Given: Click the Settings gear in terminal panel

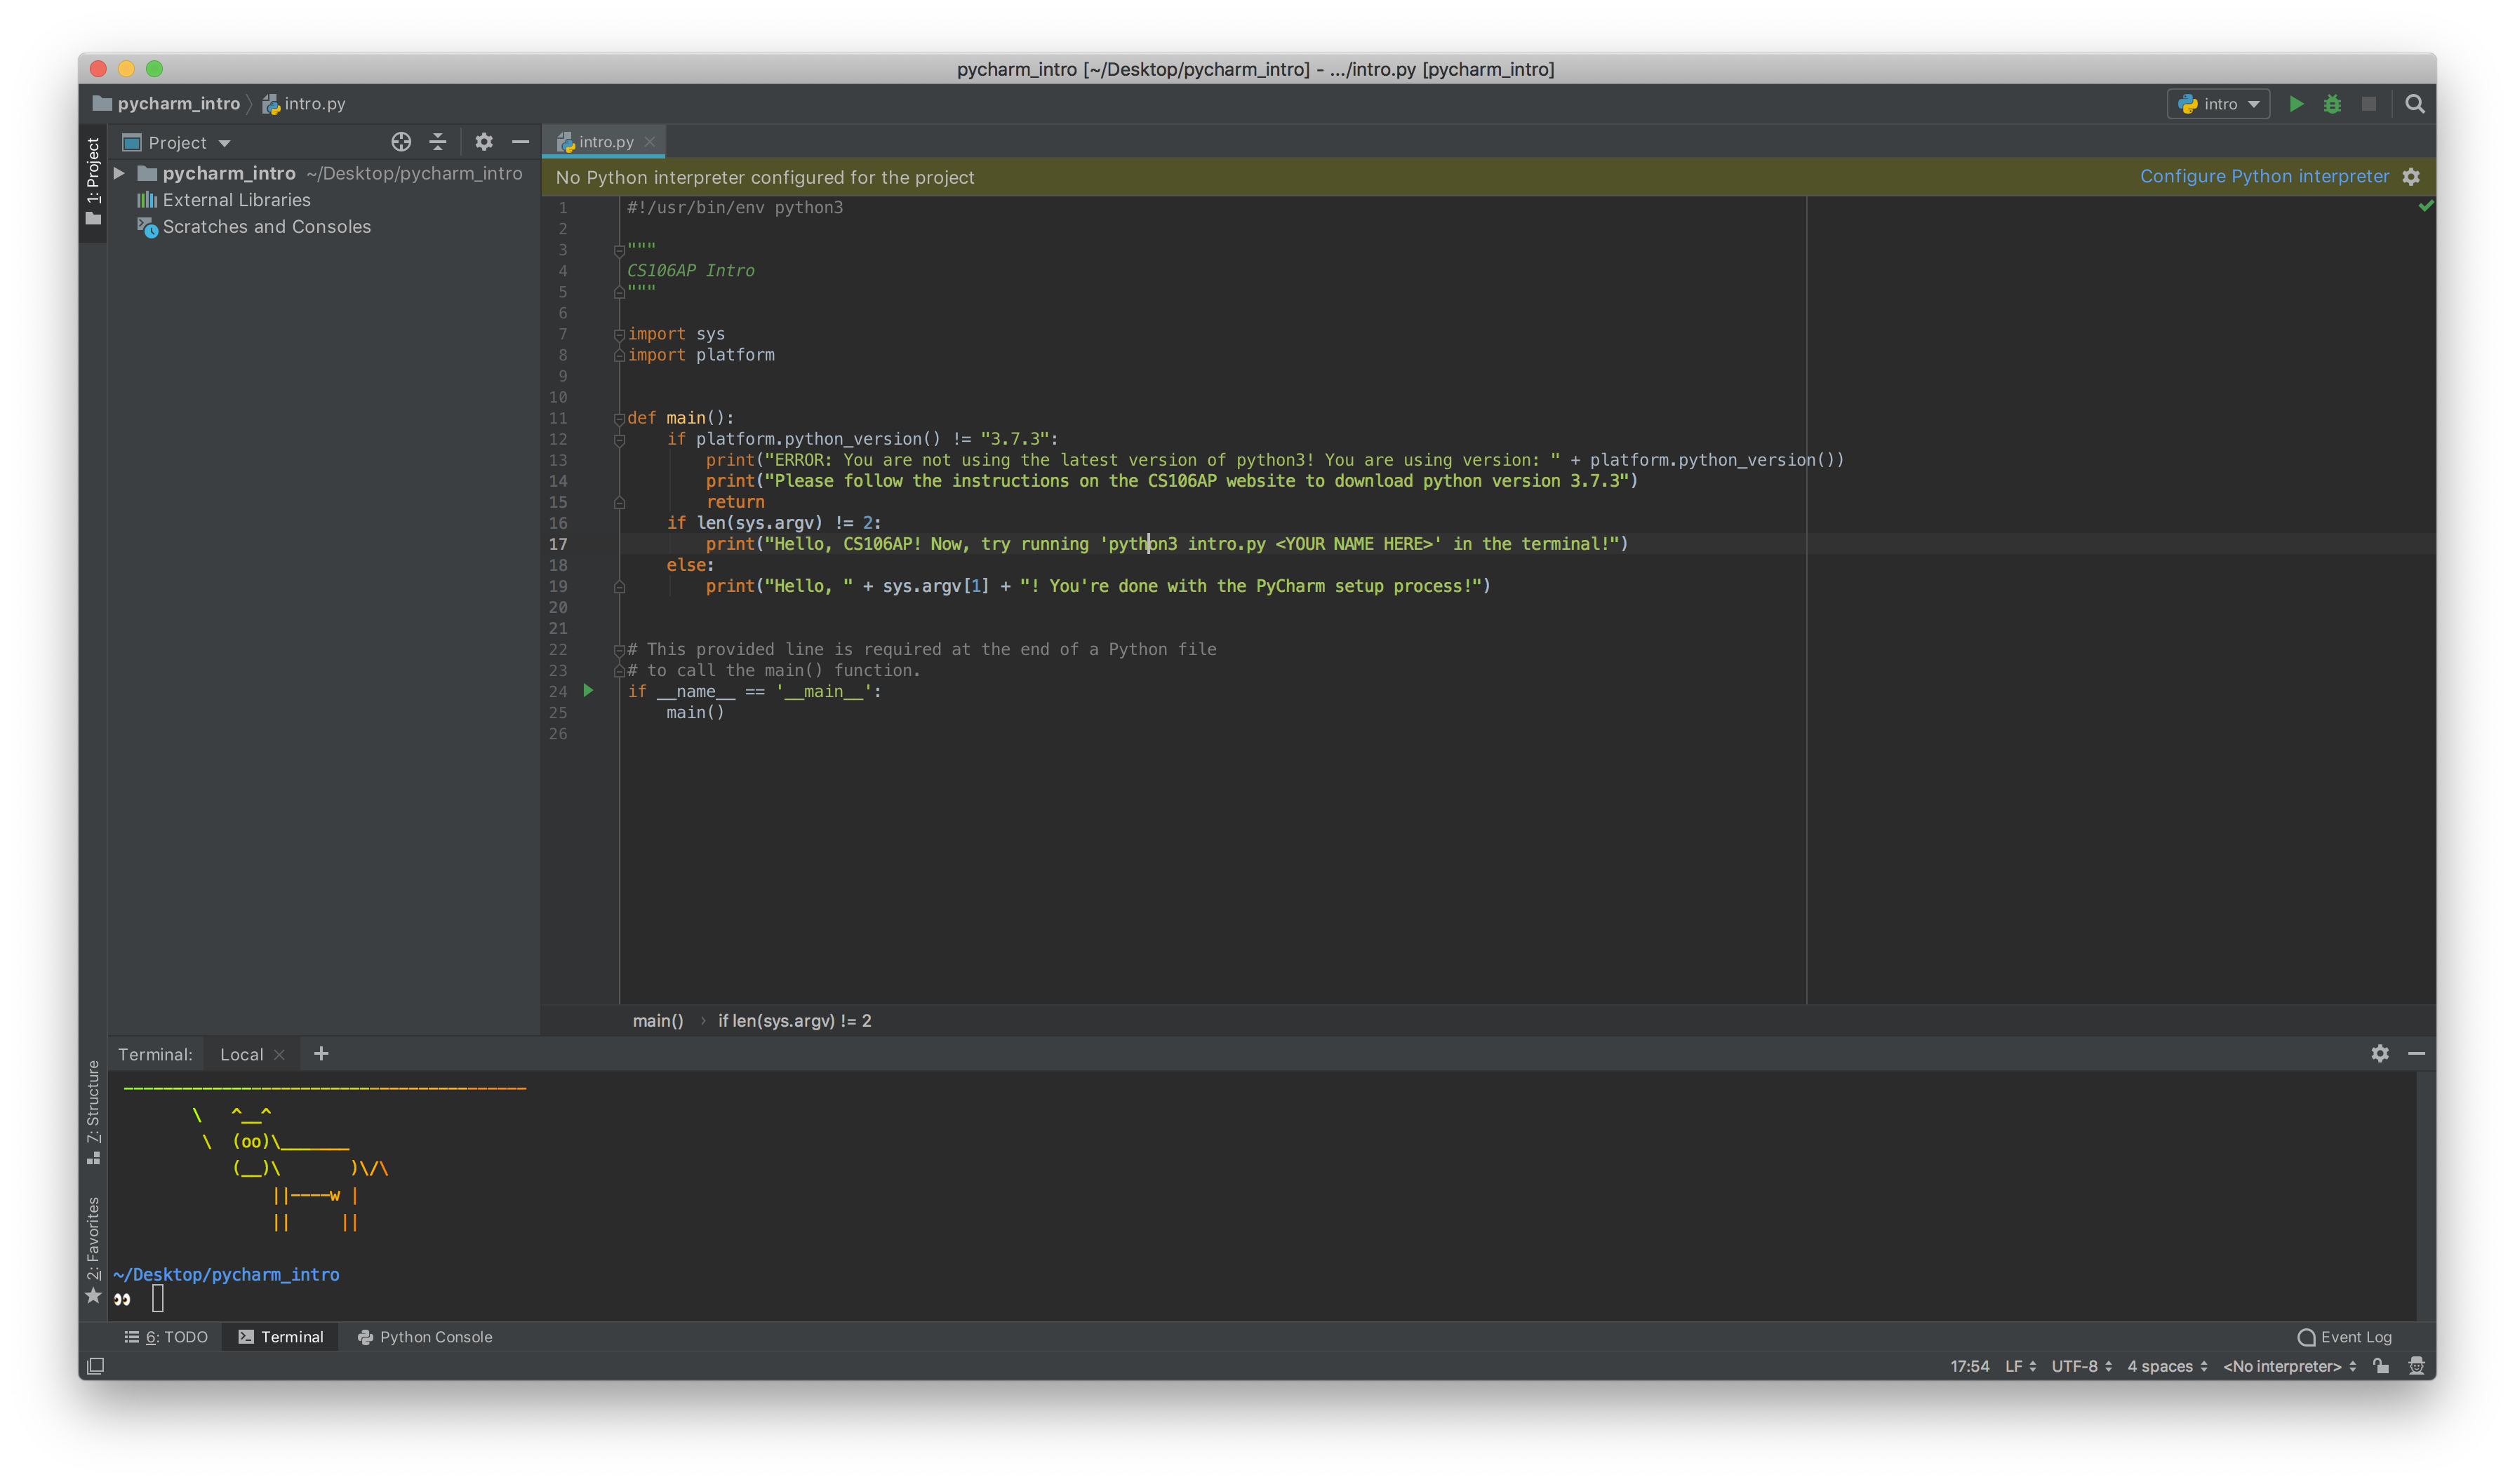Looking at the screenshot, I should [x=2381, y=1053].
